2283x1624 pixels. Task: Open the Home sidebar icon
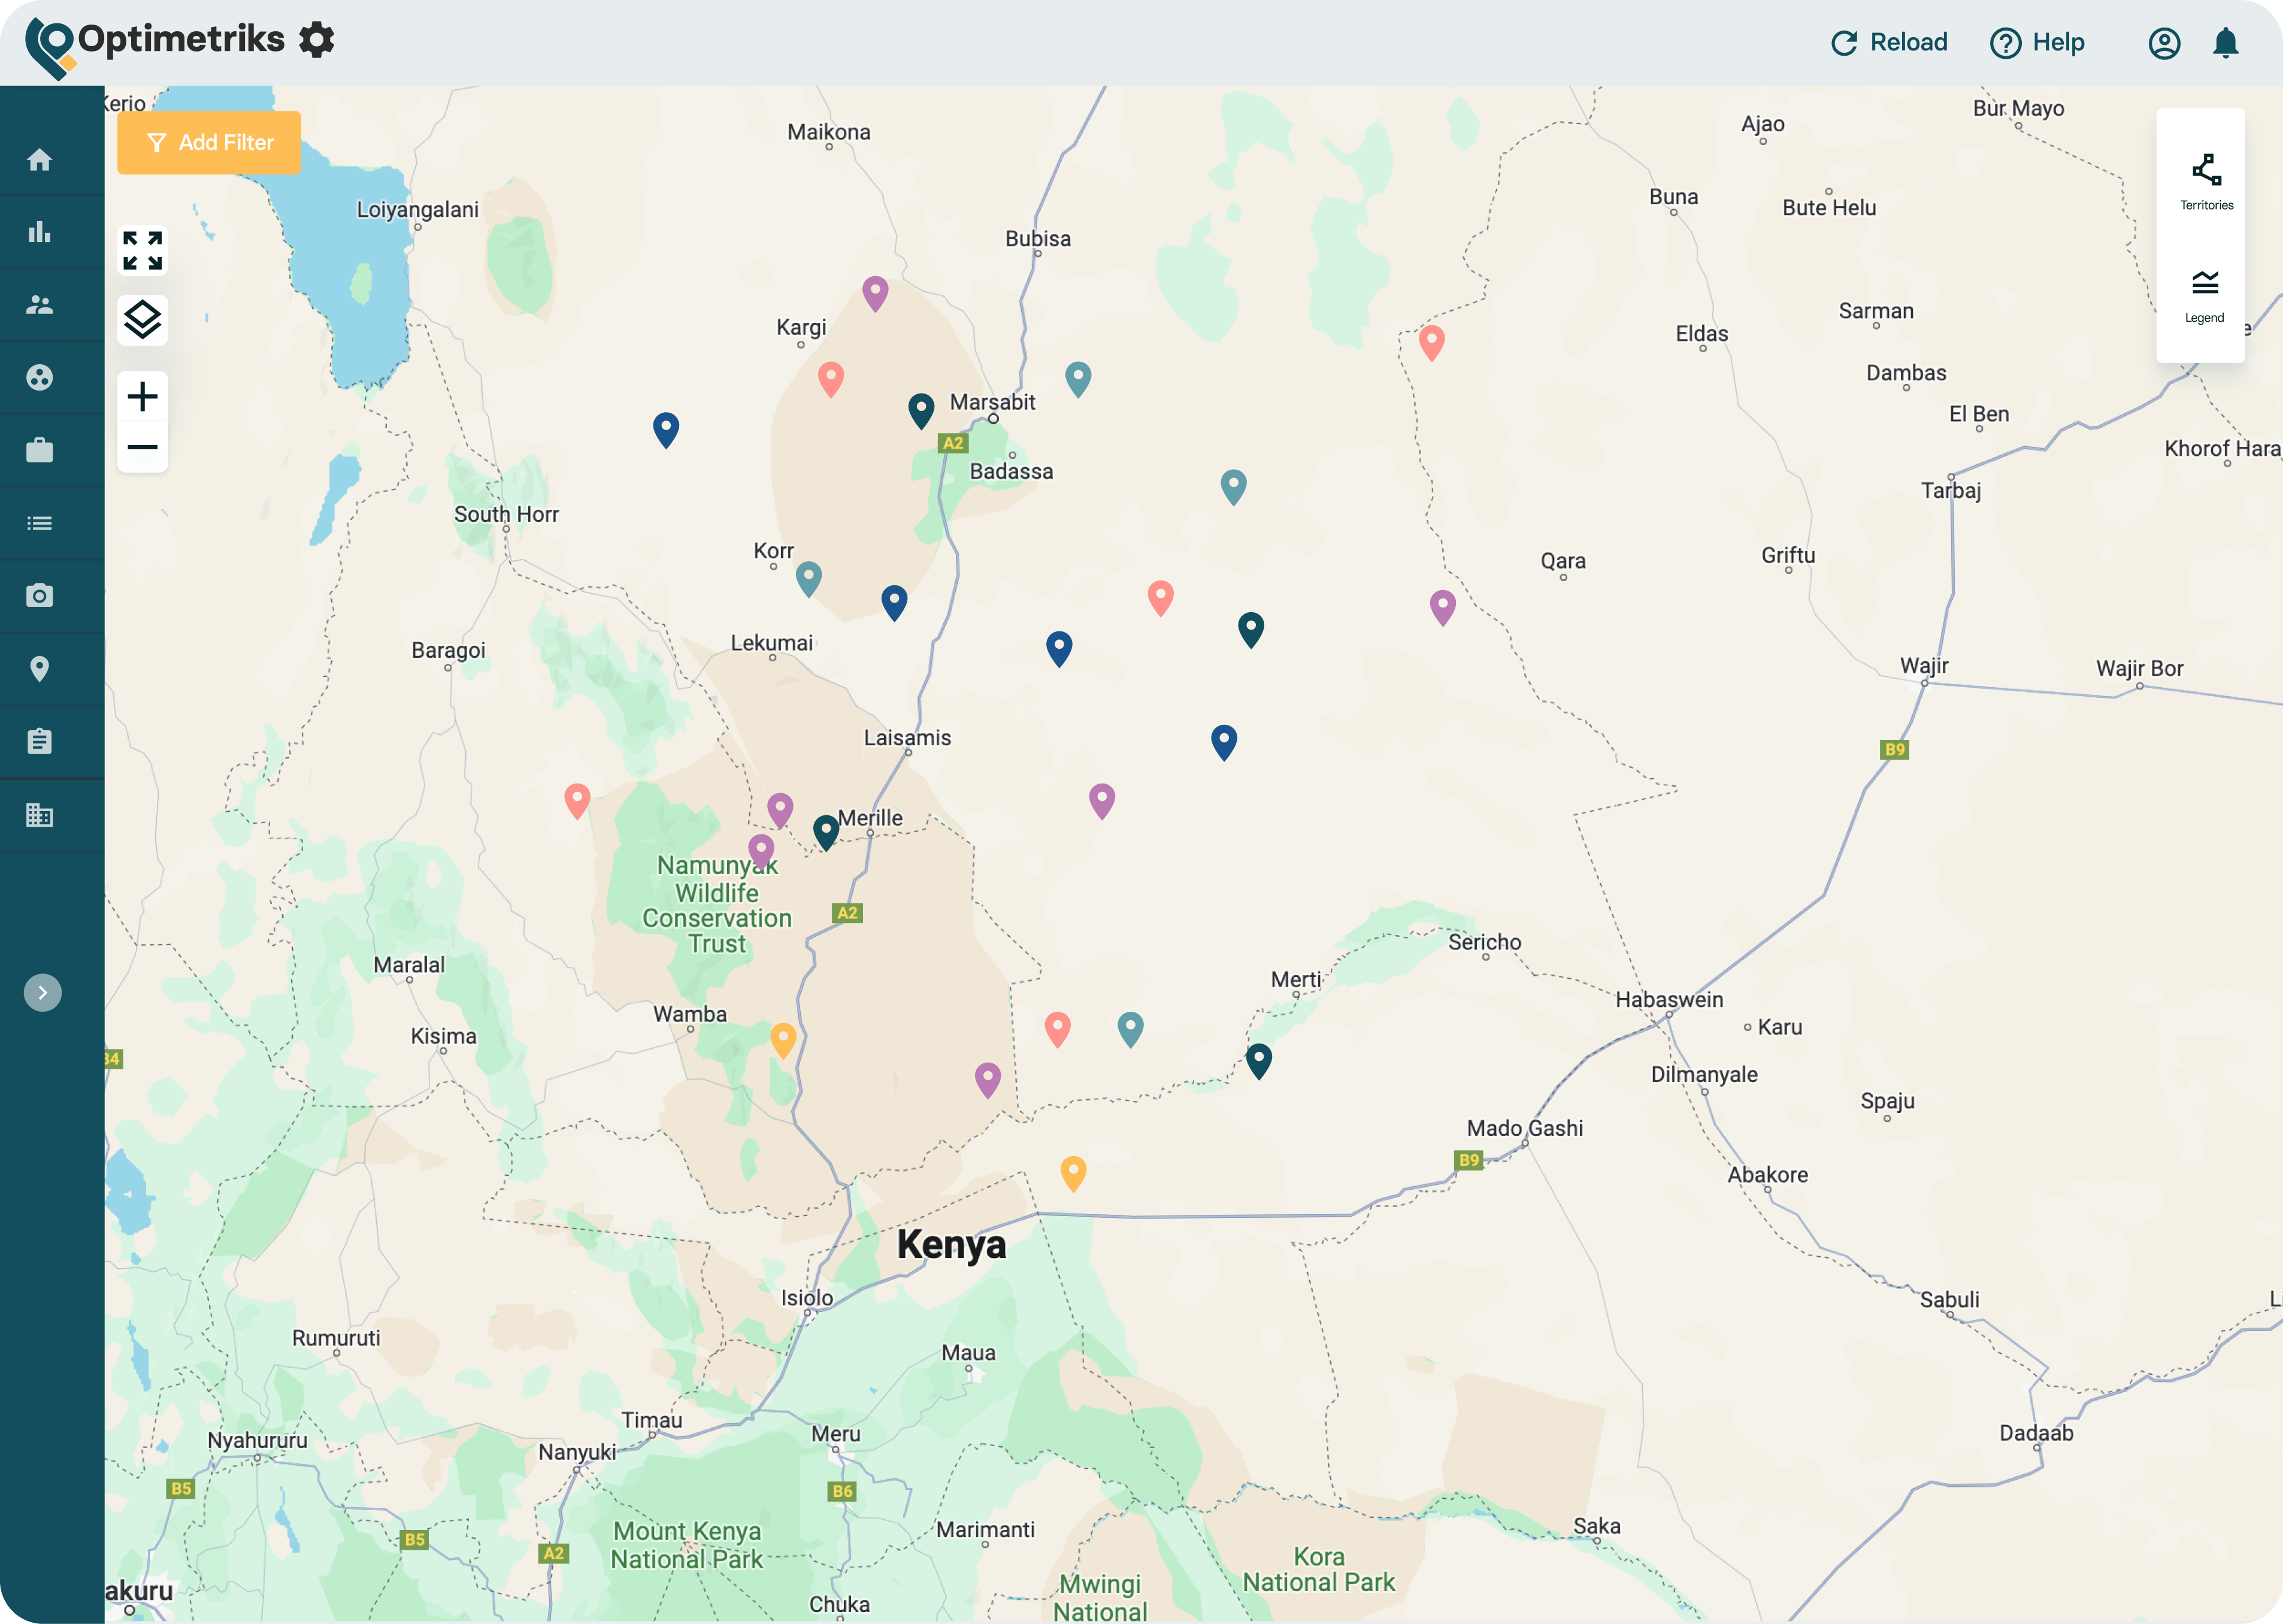40,160
